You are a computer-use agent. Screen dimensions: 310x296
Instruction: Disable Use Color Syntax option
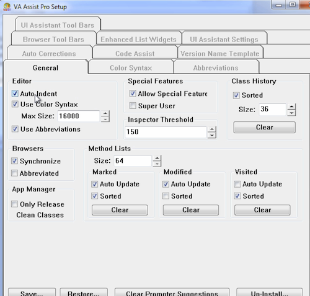pyautogui.click(x=15, y=104)
